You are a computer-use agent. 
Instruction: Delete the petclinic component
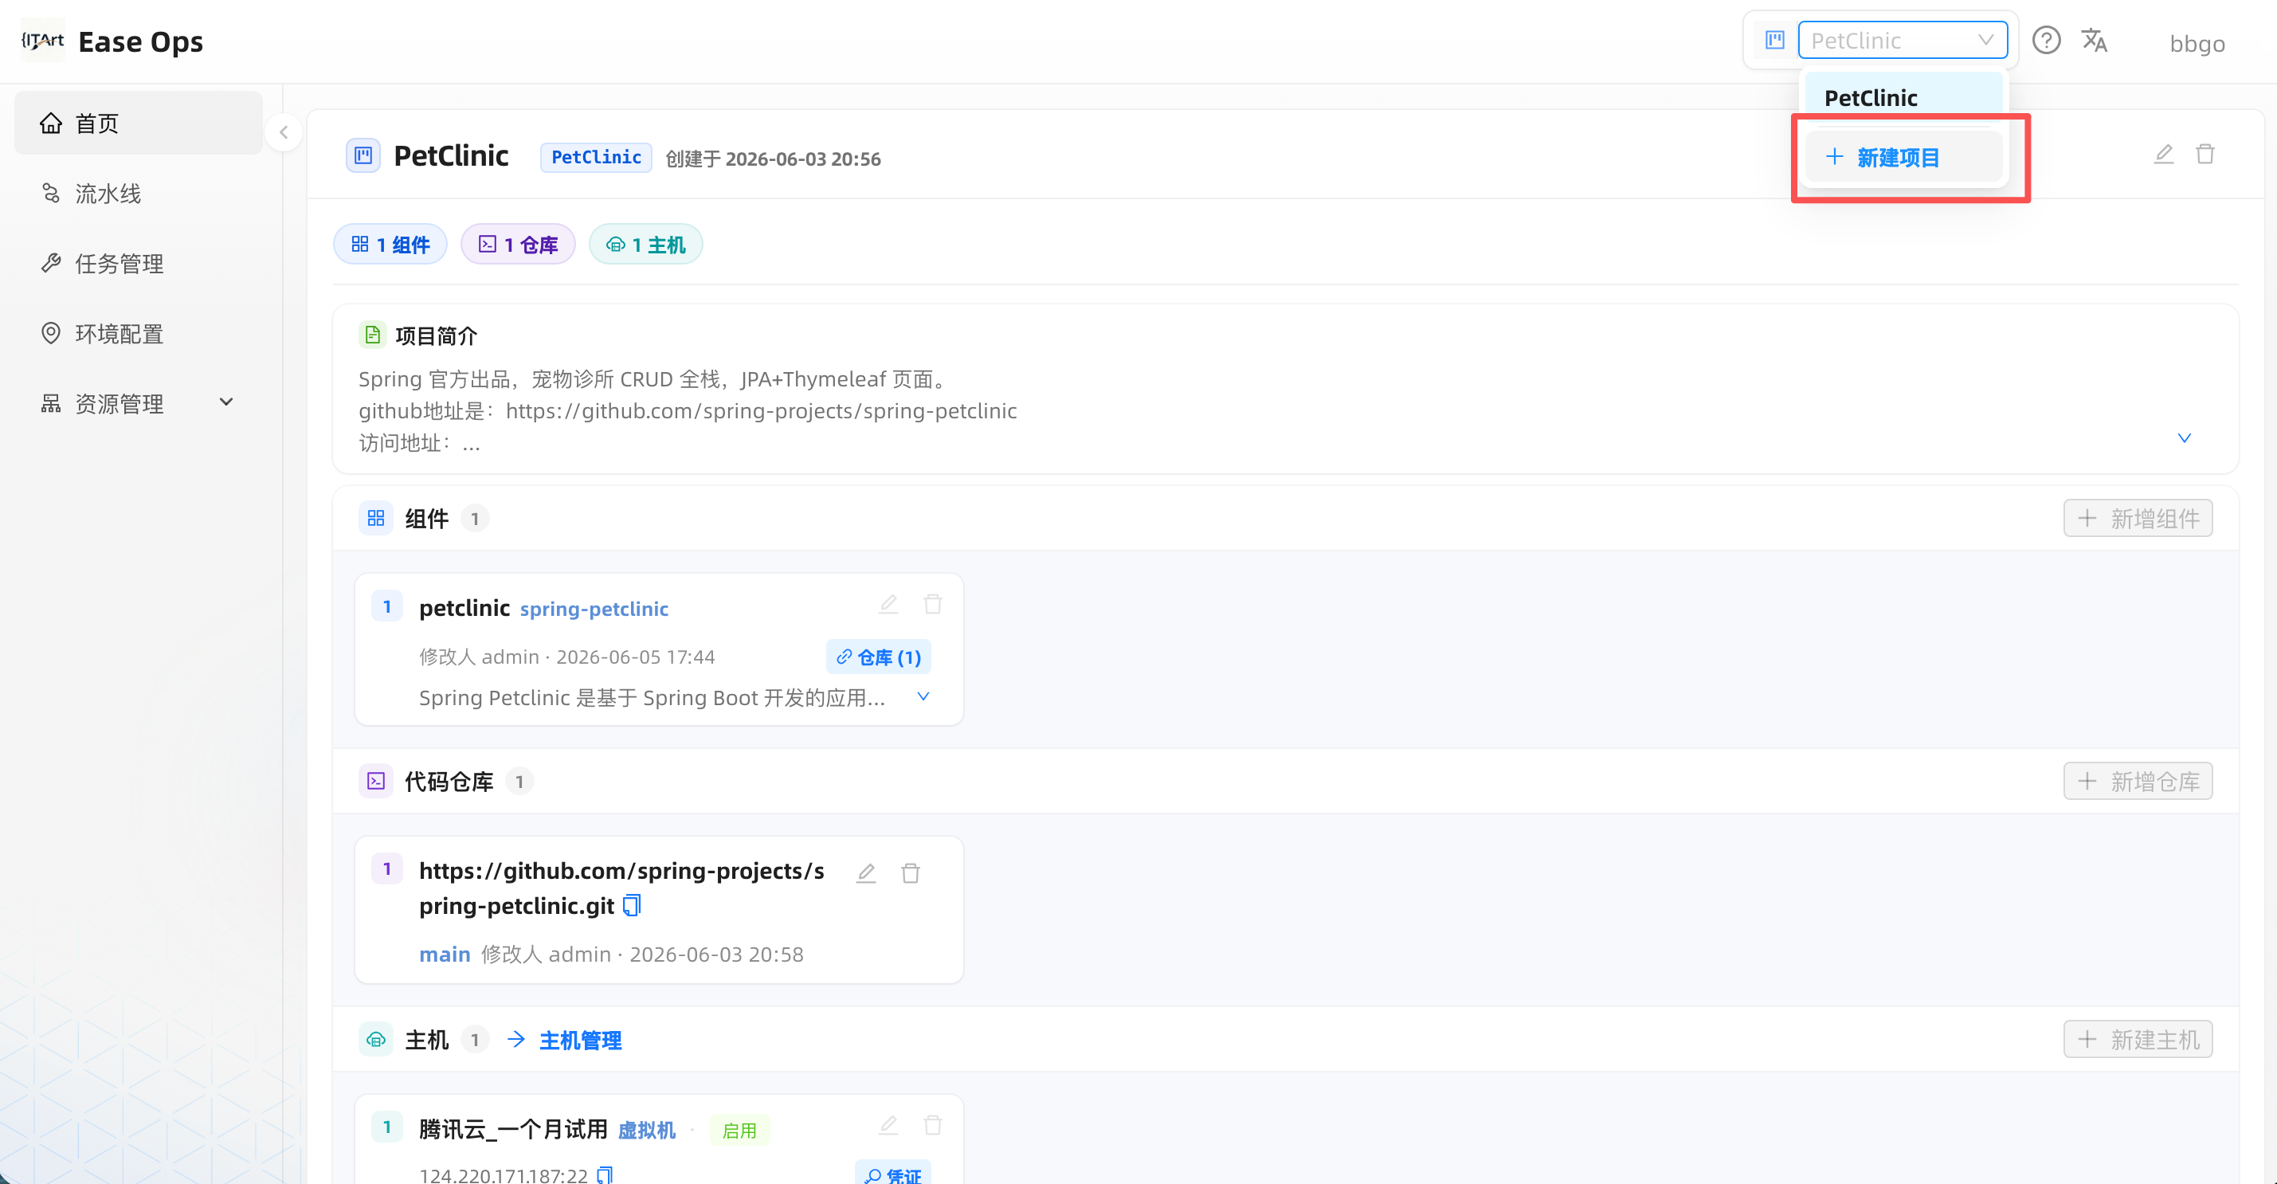click(932, 605)
